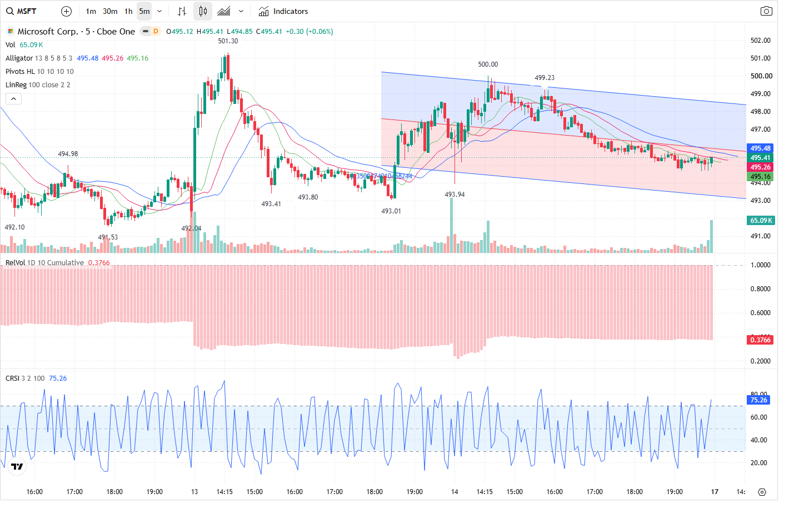This screenshot has width=789, height=528.
Task: Click the 494.98 pivot label
Action: click(x=68, y=154)
